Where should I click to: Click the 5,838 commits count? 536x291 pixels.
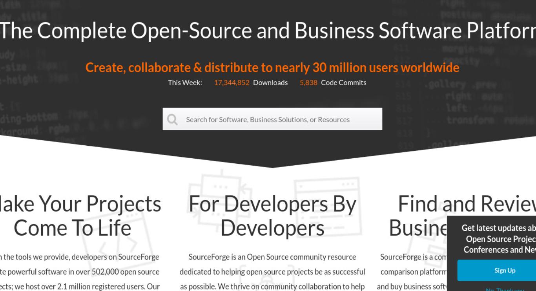pyautogui.click(x=308, y=82)
